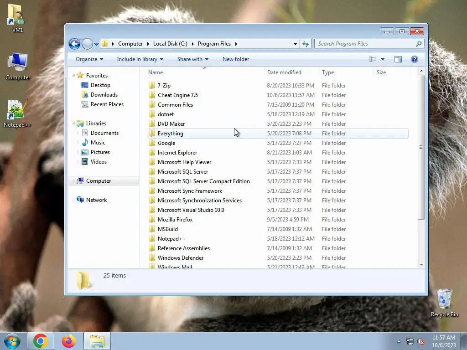Image resolution: width=467 pixels, height=350 pixels.
Task: Click the Google folder icon
Action: coord(152,143)
